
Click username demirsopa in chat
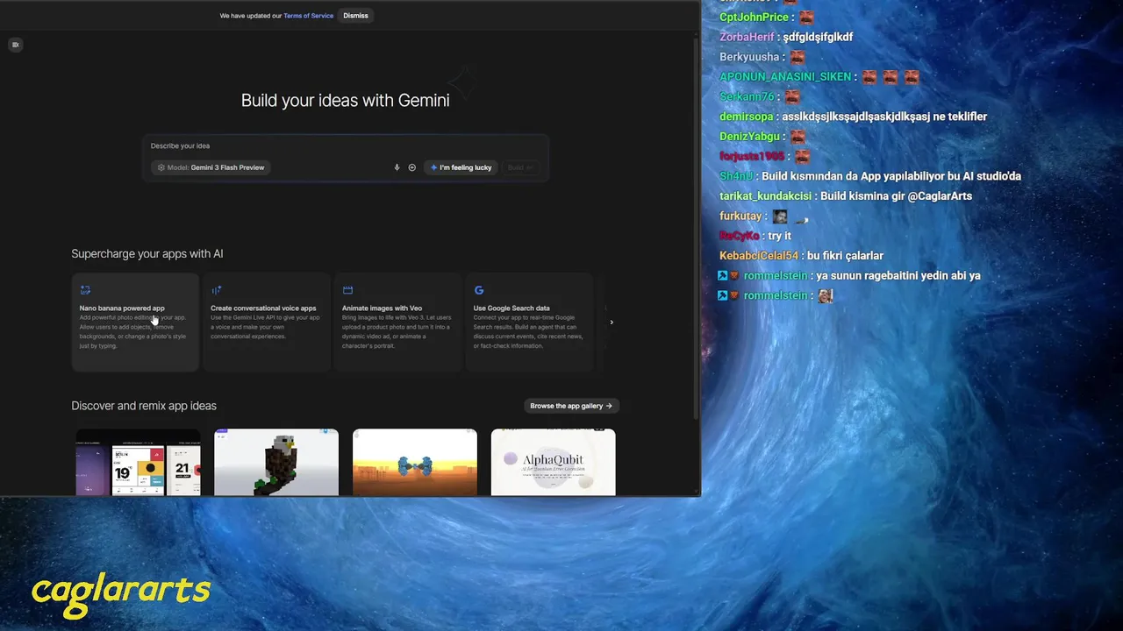tap(747, 117)
